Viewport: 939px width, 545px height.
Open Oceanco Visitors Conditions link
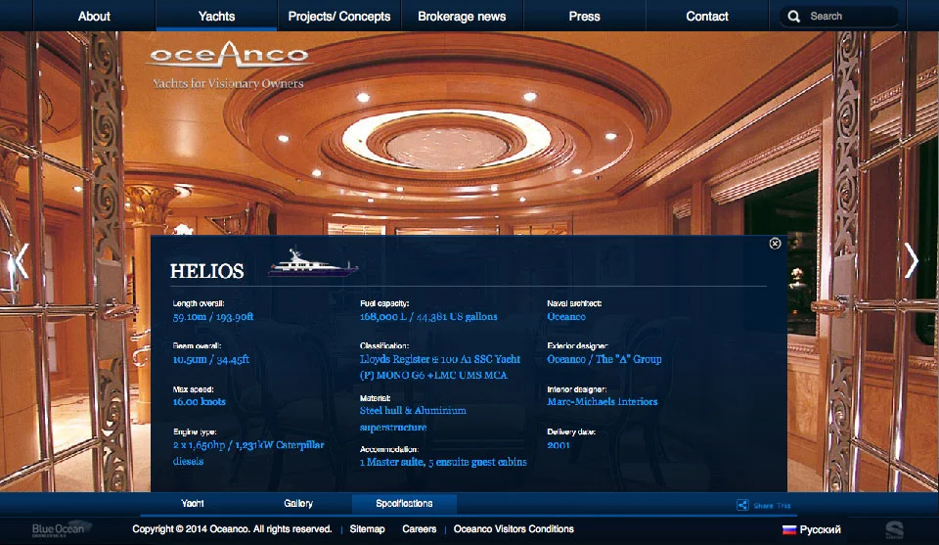tap(514, 528)
